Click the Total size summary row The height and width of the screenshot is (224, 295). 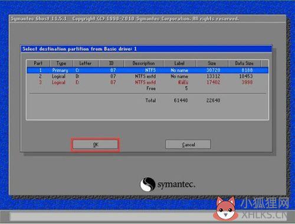point(183,100)
